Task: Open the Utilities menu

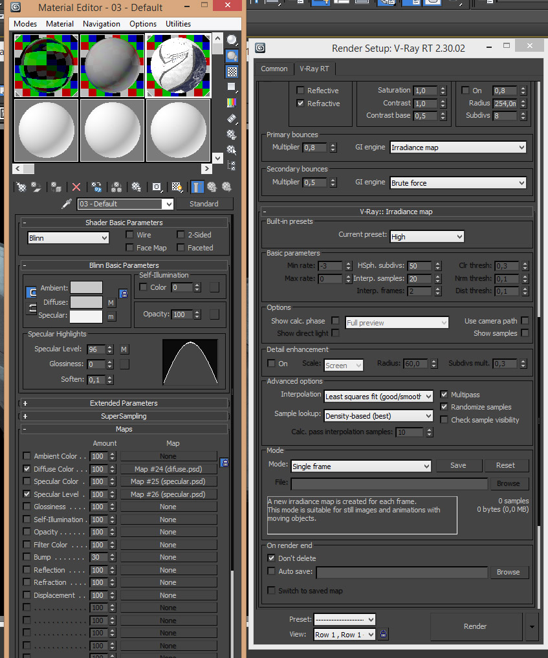Action: coord(179,24)
